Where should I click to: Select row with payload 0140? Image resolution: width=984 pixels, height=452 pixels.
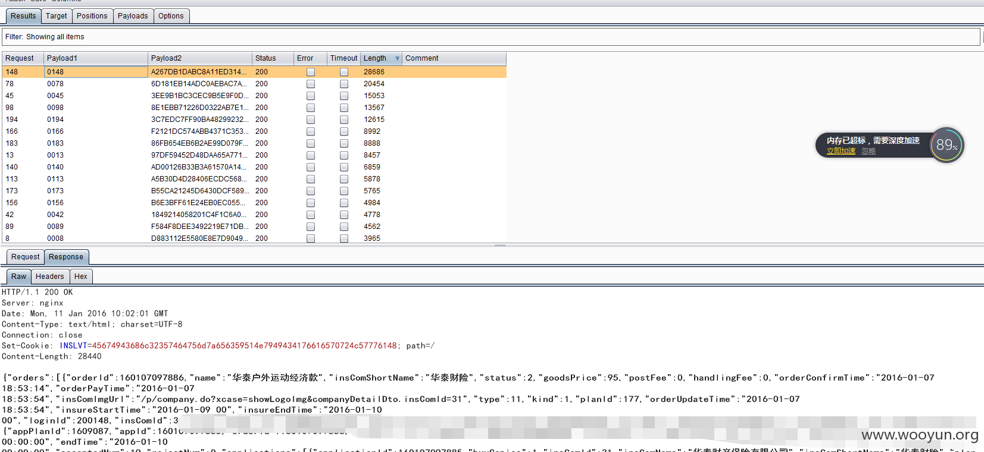coord(254,167)
